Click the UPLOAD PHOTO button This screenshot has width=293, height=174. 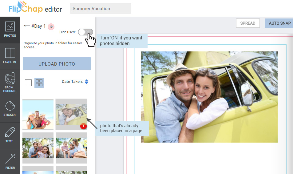pos(57,64)
